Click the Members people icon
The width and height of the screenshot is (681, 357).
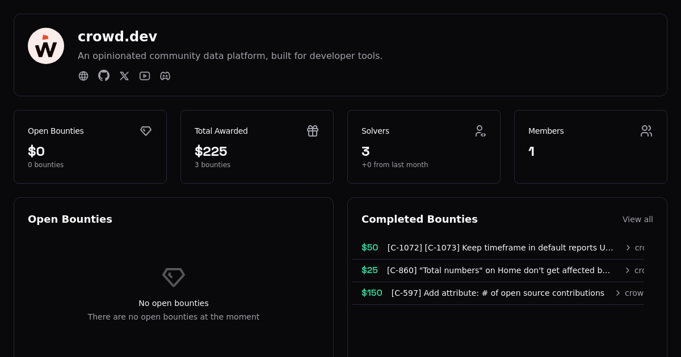646,131
